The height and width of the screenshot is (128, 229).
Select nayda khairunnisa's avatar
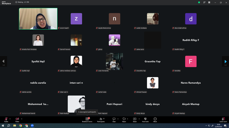114,19
